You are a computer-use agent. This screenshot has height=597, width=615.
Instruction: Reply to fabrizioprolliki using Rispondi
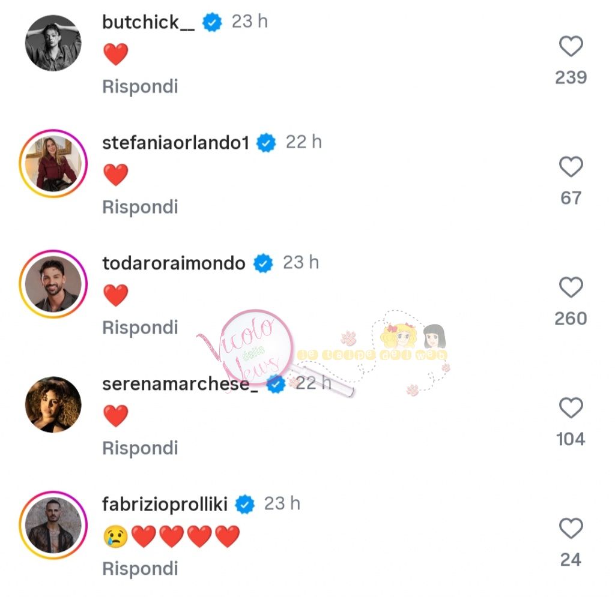[140, 568]
